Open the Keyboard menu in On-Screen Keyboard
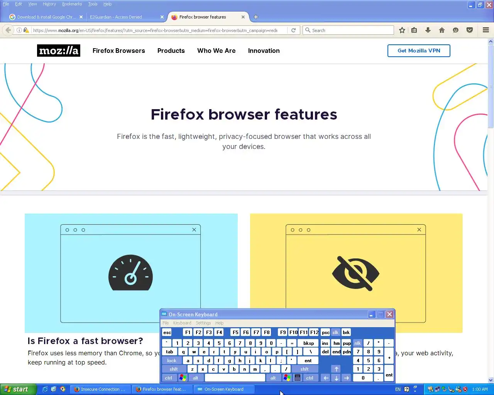Viewport: 494px width, 395px height. (x=182, y=323)
